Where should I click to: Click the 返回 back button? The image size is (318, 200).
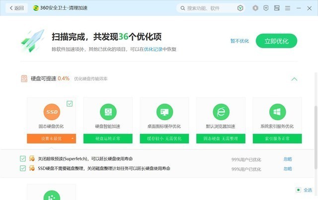pyautogui.click(x=16, y=8)
